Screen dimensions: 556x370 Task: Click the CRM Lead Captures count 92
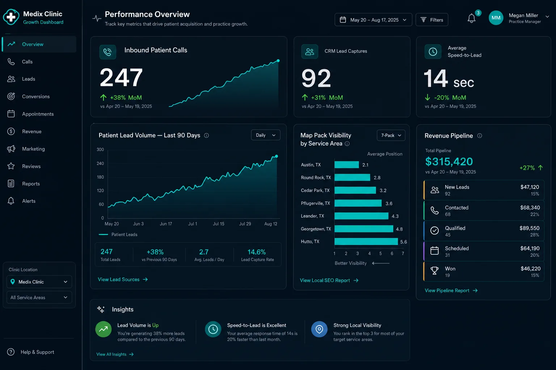click(316, 78)
